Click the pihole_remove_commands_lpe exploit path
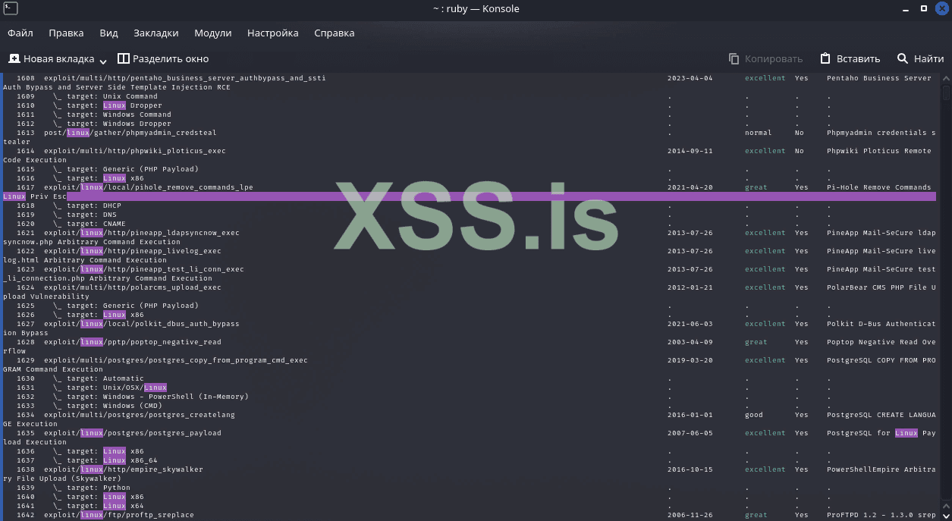 click(149, 187)
